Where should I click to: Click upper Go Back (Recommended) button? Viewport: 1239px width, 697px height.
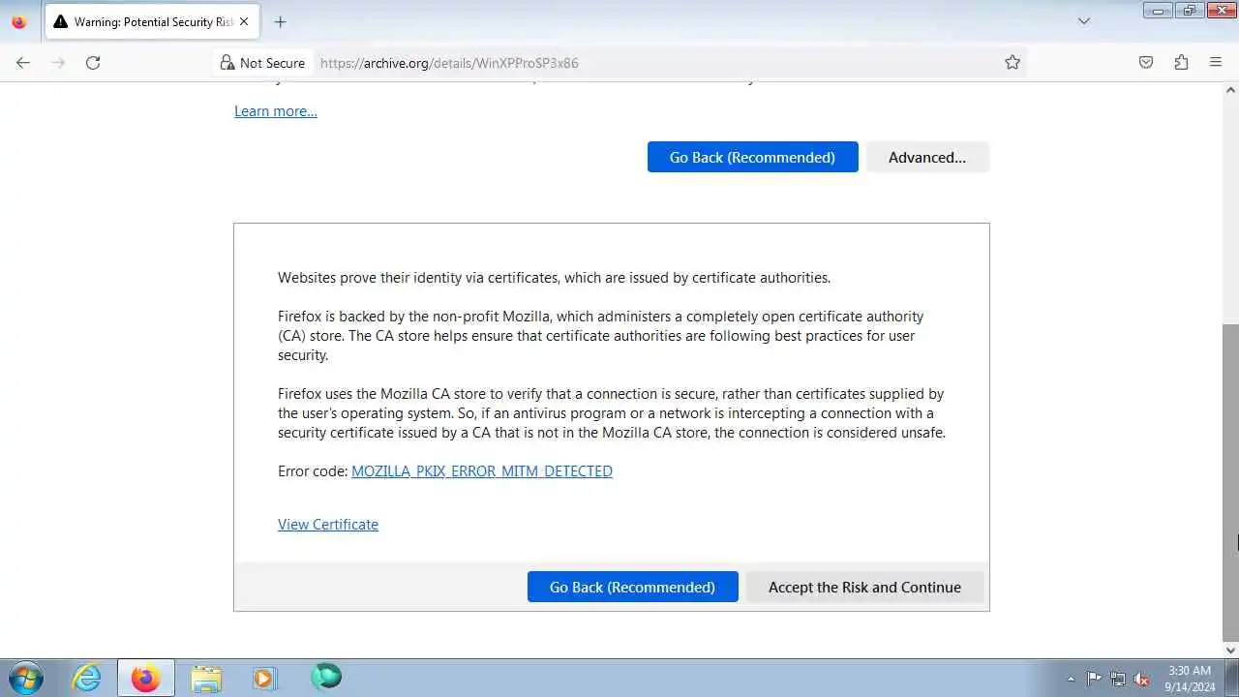(752, 157)
